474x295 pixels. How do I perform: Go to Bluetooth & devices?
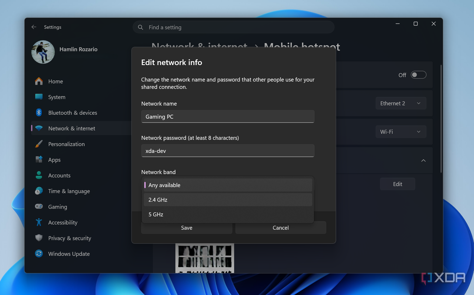[81, 113]
